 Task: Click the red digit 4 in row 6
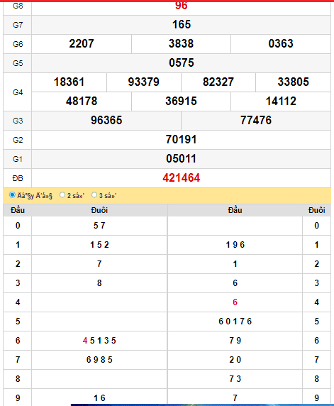(85, 341)
